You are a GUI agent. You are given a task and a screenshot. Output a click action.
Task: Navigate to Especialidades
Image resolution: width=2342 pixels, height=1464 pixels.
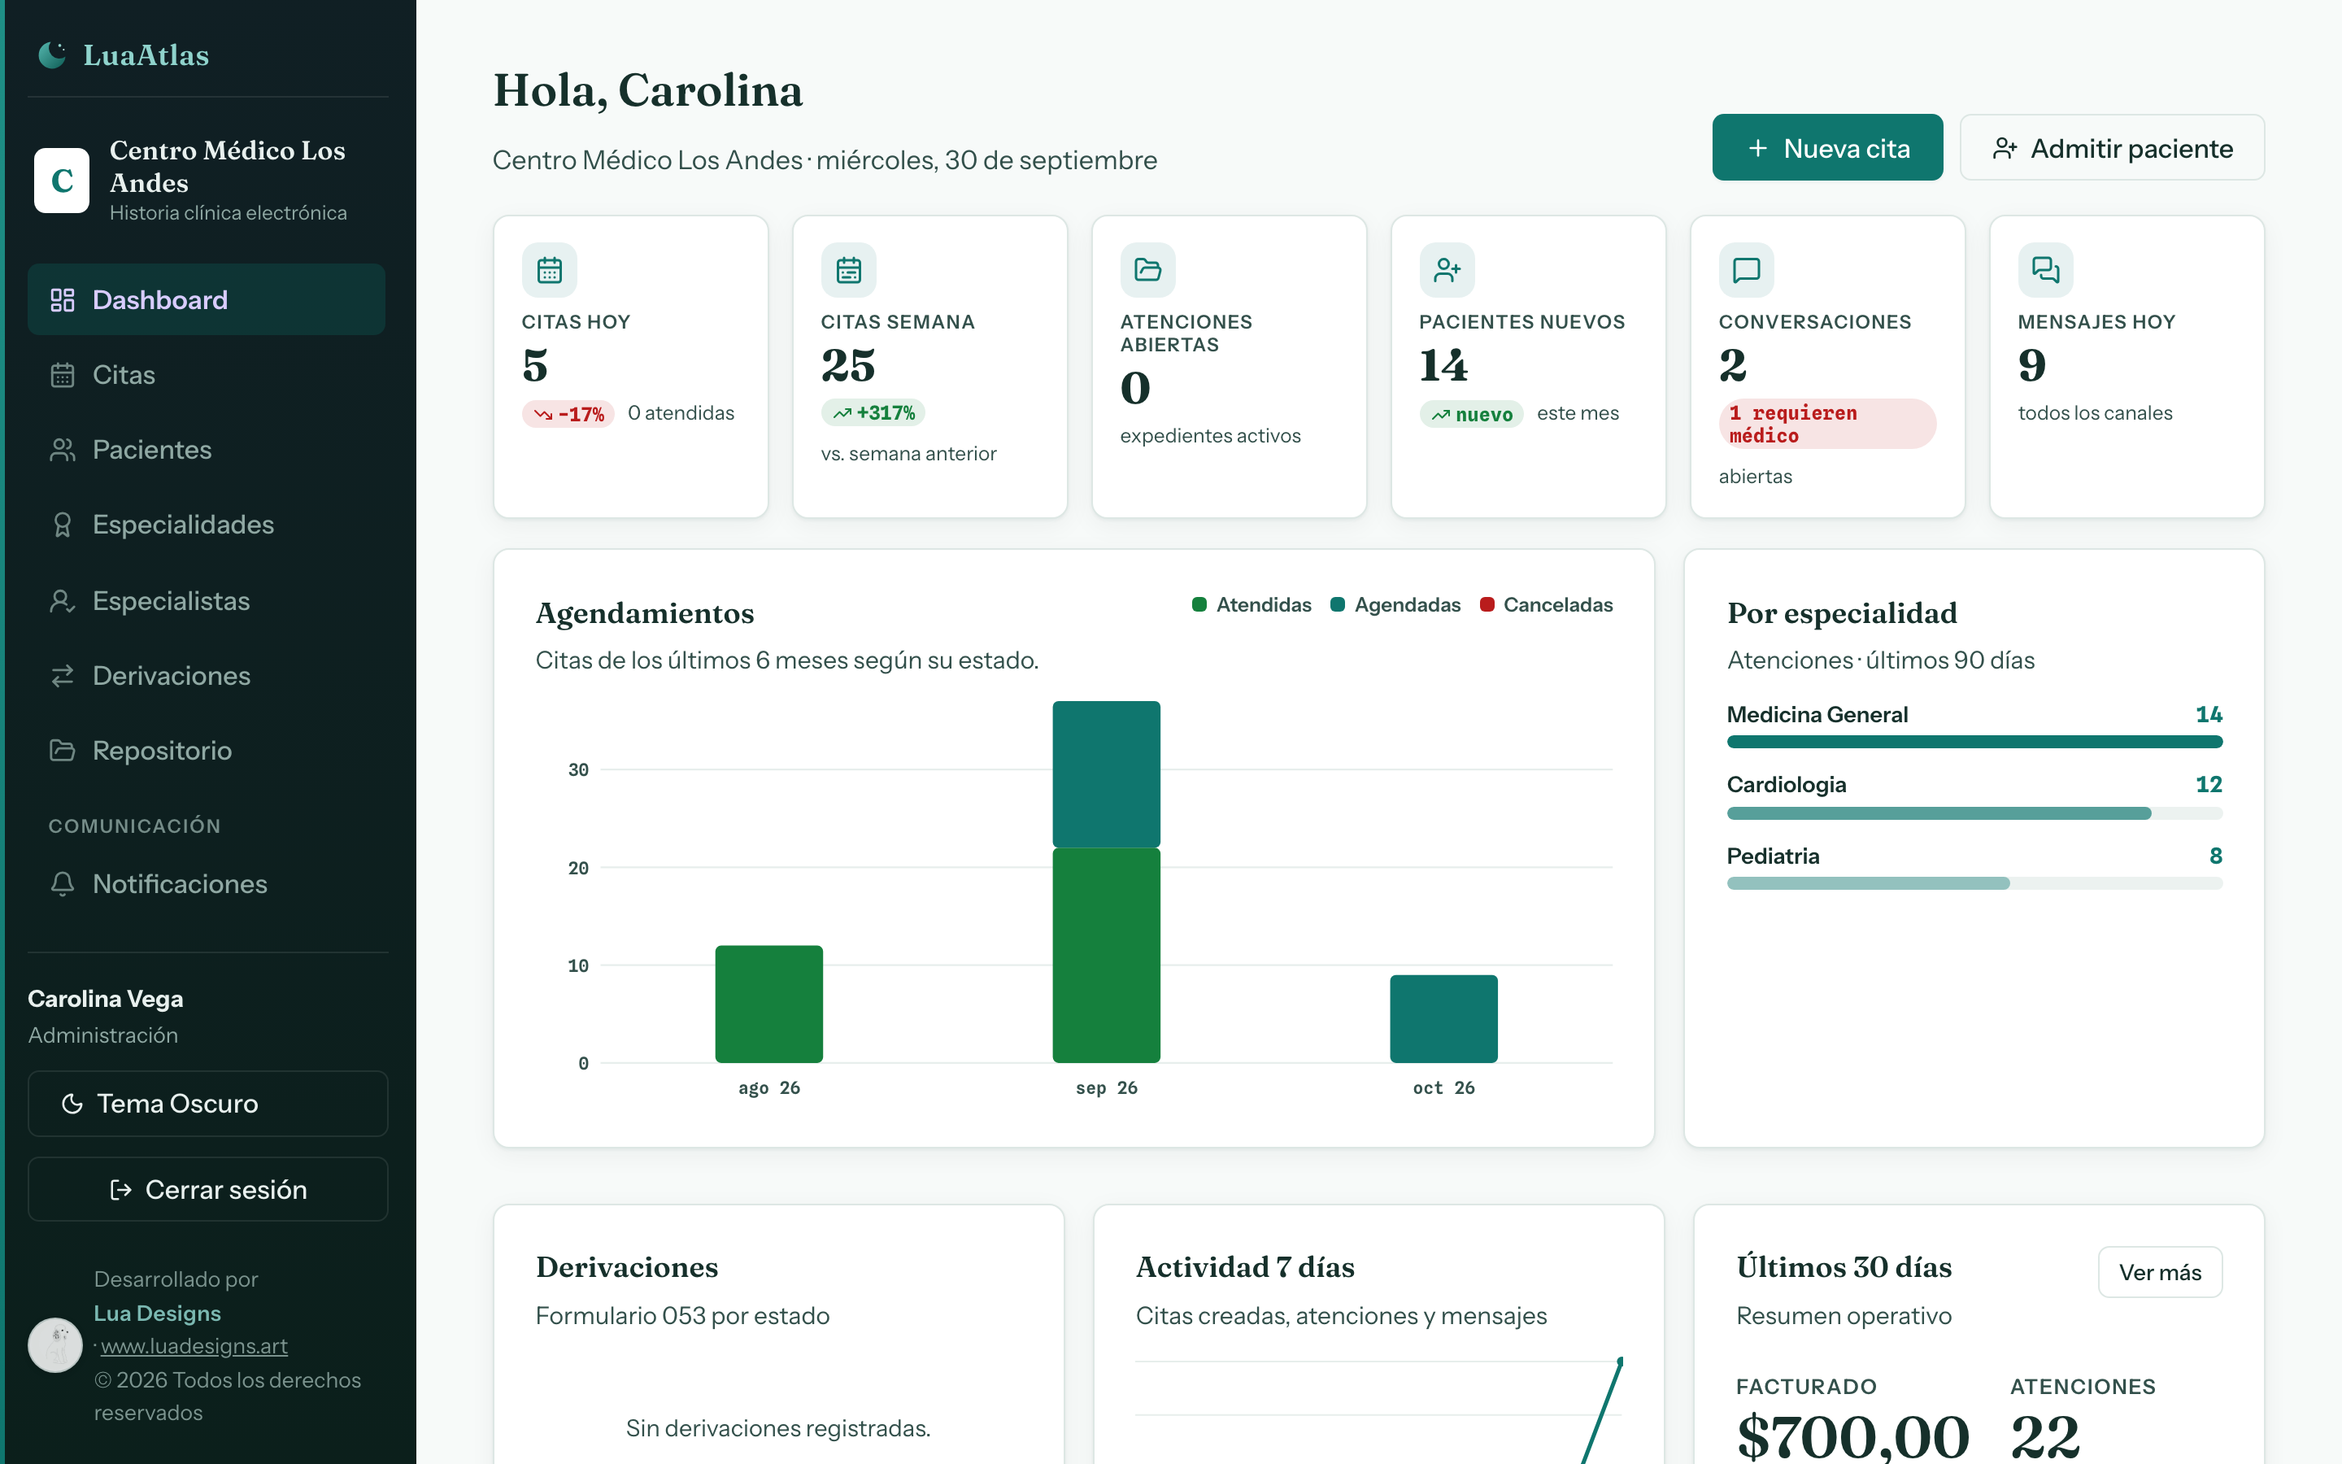click(x=206, y=524)
